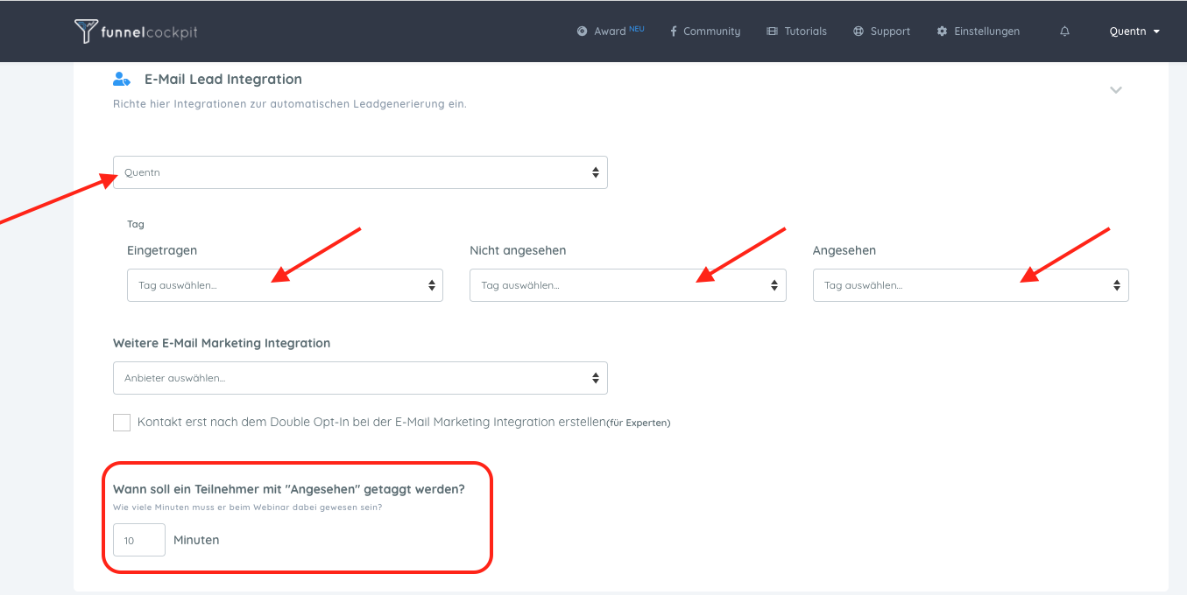Click the Award icon in navbar

[582, 31]
